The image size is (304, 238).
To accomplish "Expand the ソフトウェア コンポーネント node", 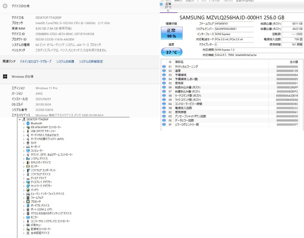I will click(24, 170).
